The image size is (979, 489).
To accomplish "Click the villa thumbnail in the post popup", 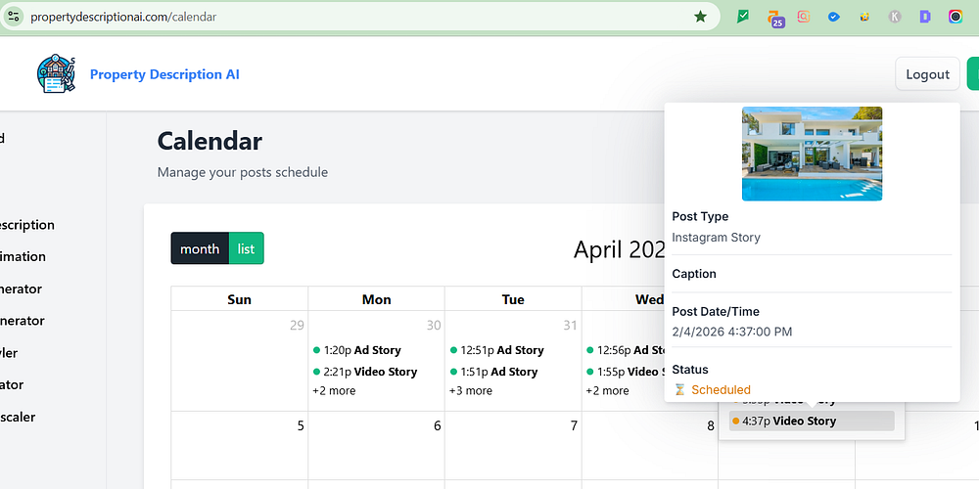I will pos(812,154).
